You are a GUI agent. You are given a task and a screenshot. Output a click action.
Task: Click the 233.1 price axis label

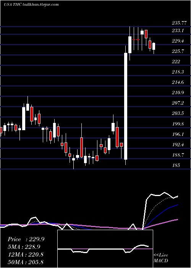click(x=178, y=31)
